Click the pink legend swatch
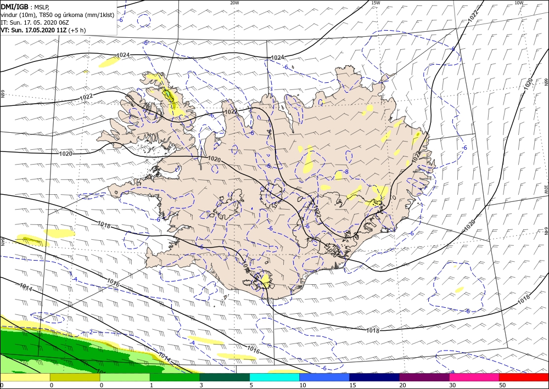549x389 pixels. tap(474, 377)
